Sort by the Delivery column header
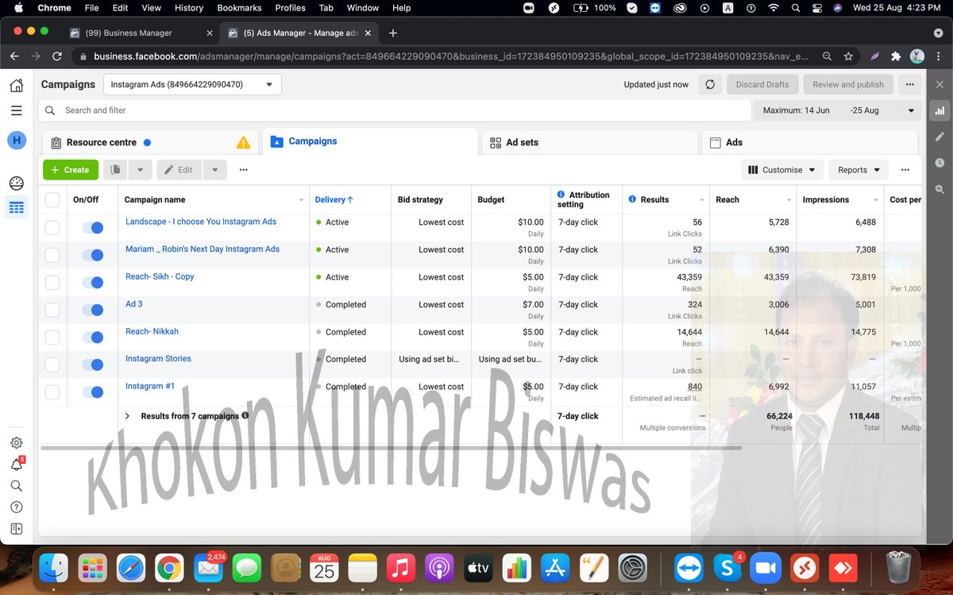The height and width of the screenshot is (595, 953). (x=334, y=199)
